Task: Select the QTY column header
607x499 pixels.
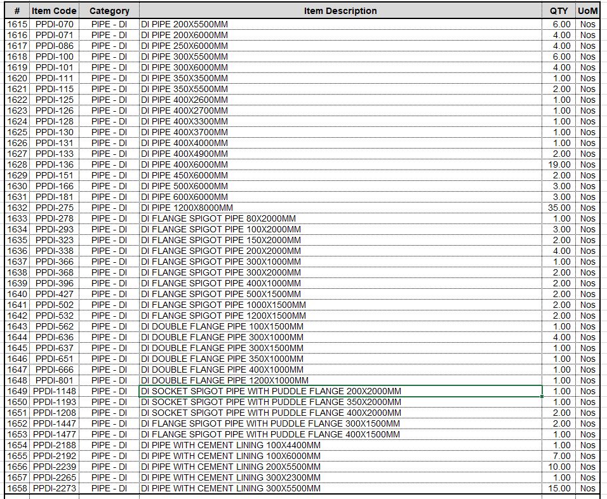Action: pos(559,11)
